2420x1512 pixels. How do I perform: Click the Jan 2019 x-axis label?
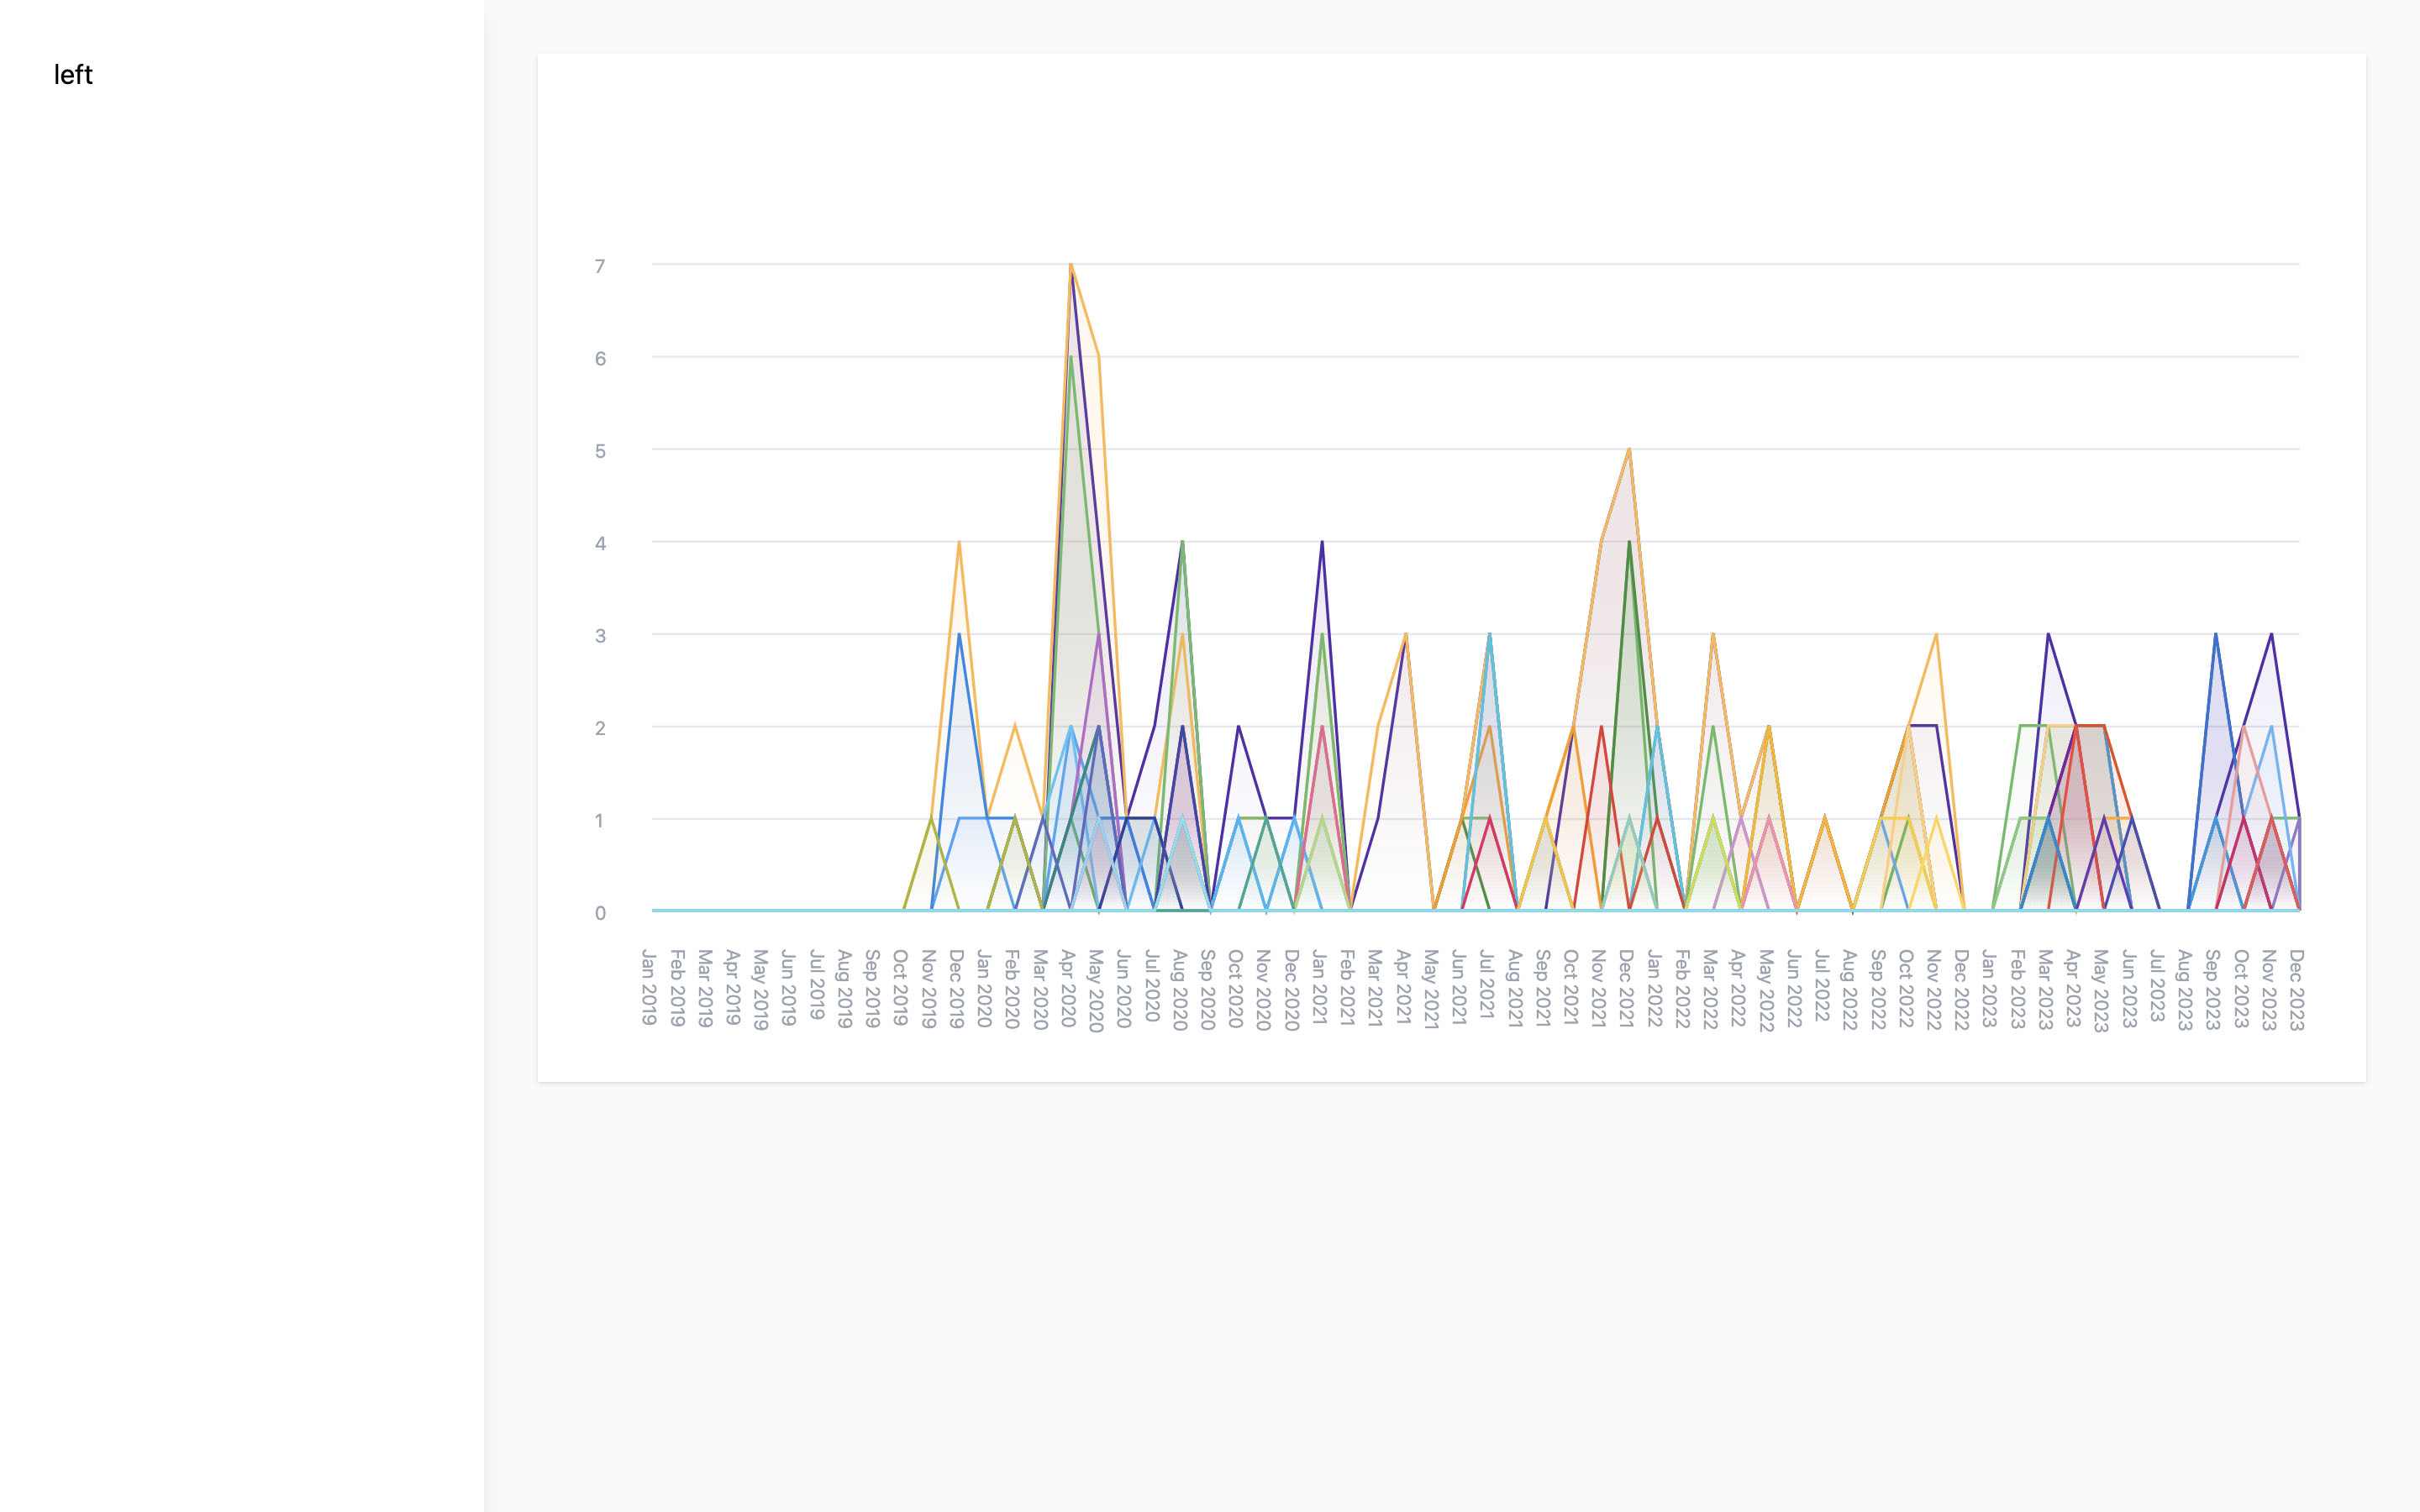649,987
